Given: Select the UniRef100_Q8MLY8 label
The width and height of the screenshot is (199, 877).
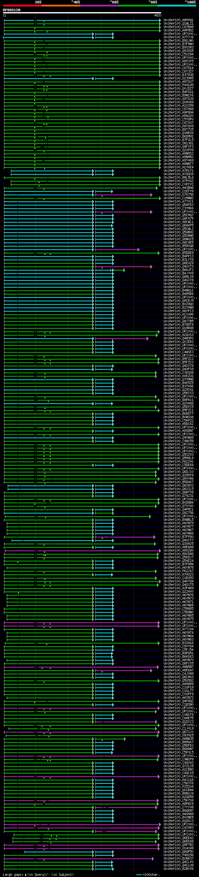Looking at the screenshot, I should point(178,277).
